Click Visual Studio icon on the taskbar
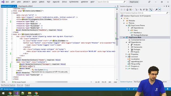 [17, 93]
